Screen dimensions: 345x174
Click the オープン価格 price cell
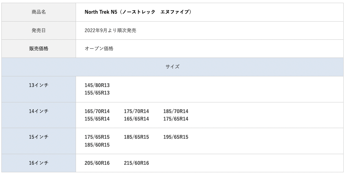(99, 49)
